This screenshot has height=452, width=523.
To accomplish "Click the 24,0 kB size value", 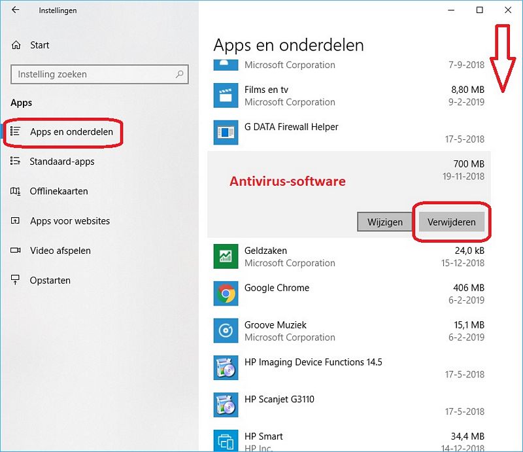I will click(469, 251).
